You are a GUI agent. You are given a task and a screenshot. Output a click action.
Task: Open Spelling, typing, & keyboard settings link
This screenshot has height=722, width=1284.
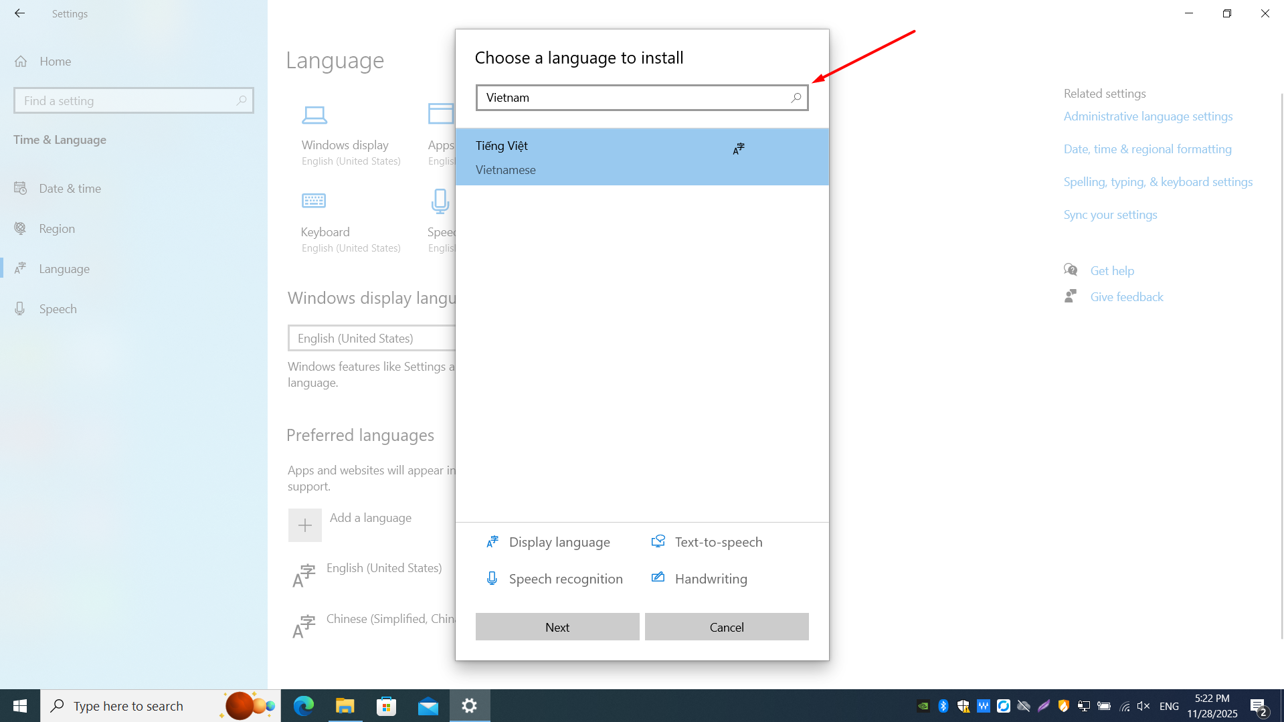pos(1158,182)
